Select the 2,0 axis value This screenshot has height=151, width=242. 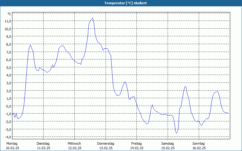(x=8, y=91)
